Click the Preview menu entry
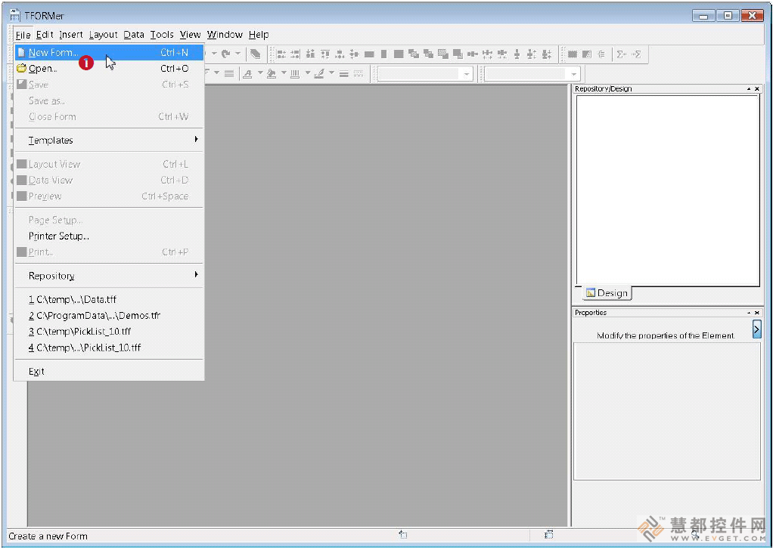 coord(109,196)
